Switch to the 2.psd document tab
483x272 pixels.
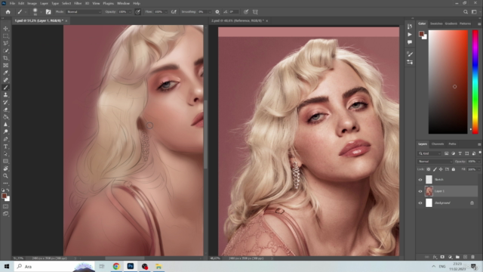[237, 20]
